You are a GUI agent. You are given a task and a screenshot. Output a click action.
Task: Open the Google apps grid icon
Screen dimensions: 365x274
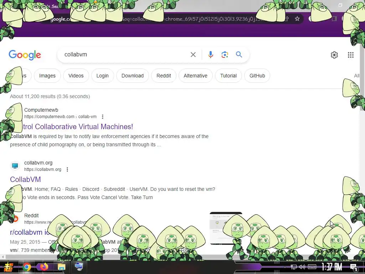351,55
